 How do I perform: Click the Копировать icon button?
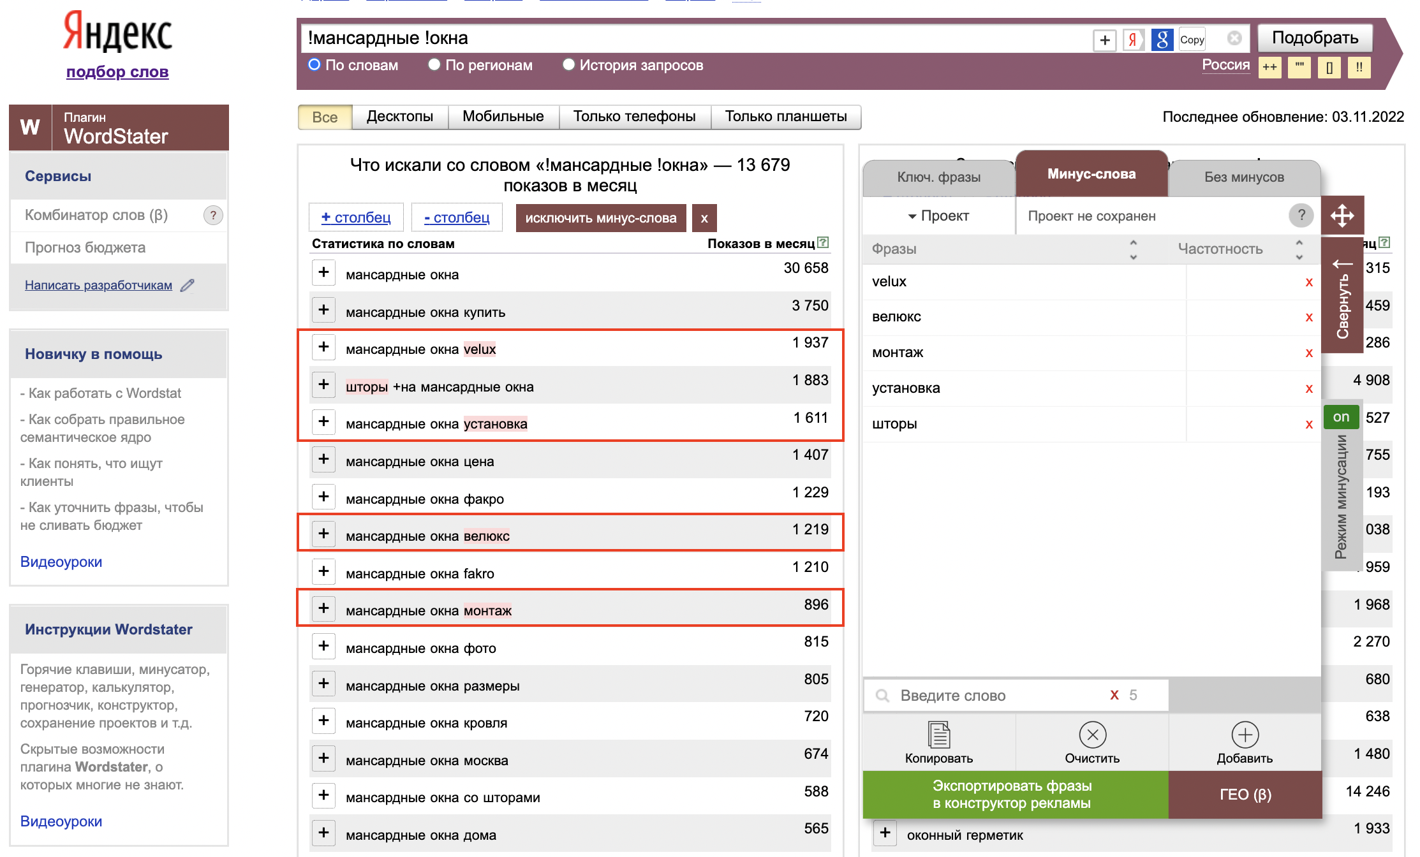tap(939, 742)
